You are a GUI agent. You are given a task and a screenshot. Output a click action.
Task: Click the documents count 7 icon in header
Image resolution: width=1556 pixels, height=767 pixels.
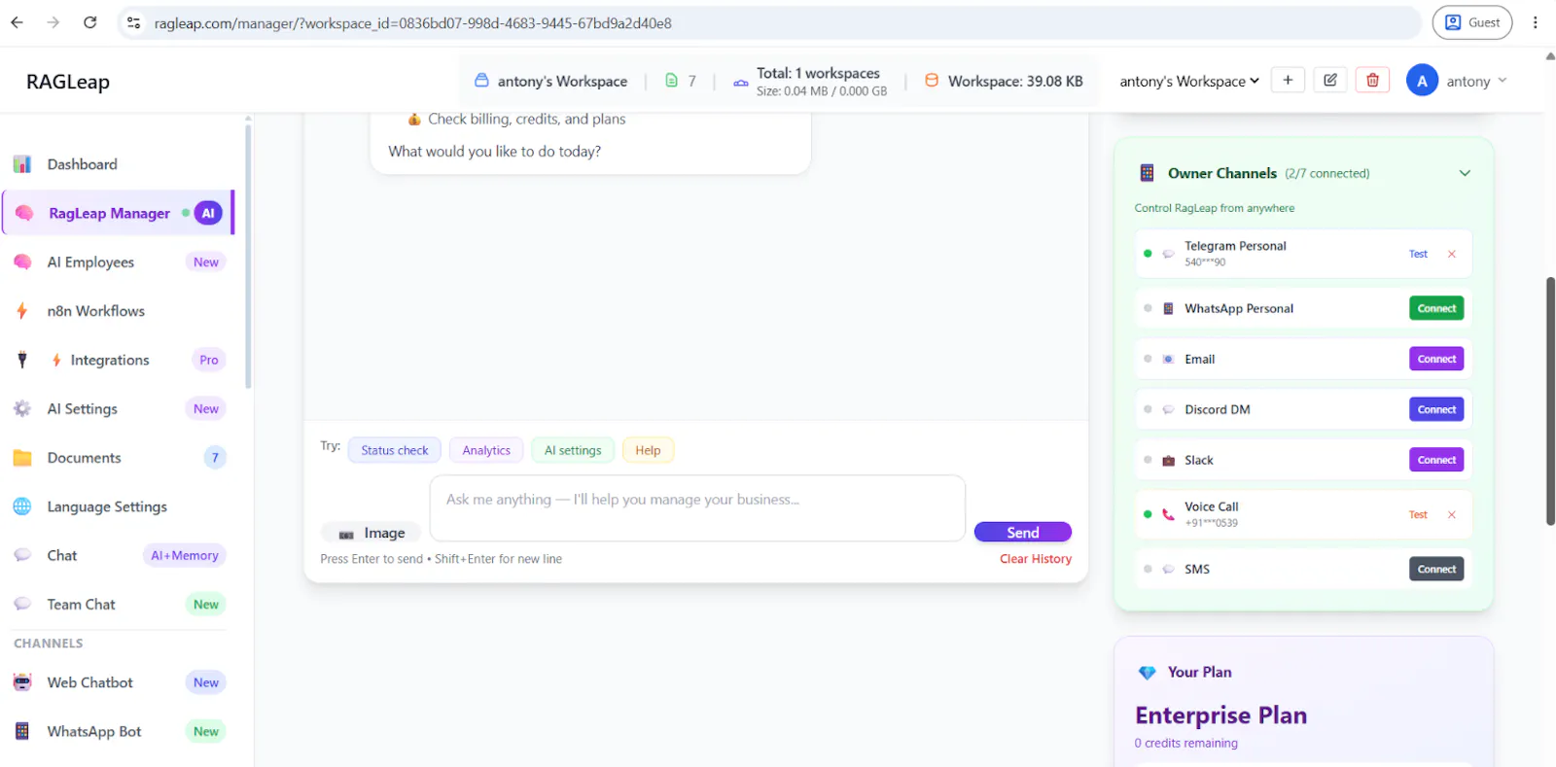pyautogui.click(x=671, y=81)
